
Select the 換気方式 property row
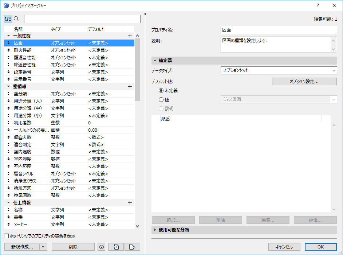point(69,188)
